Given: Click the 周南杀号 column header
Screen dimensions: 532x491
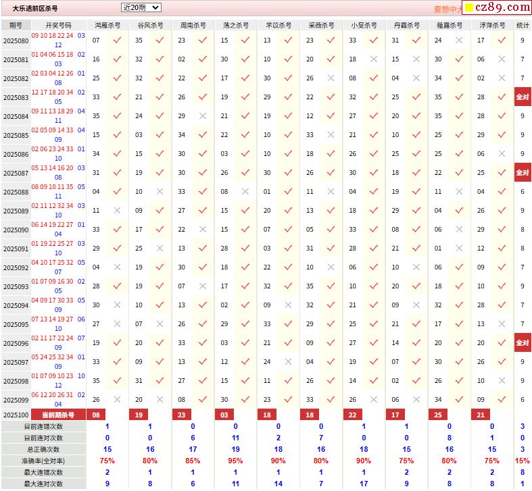Looking at the screenshot, I should click(x=193, y=25).
